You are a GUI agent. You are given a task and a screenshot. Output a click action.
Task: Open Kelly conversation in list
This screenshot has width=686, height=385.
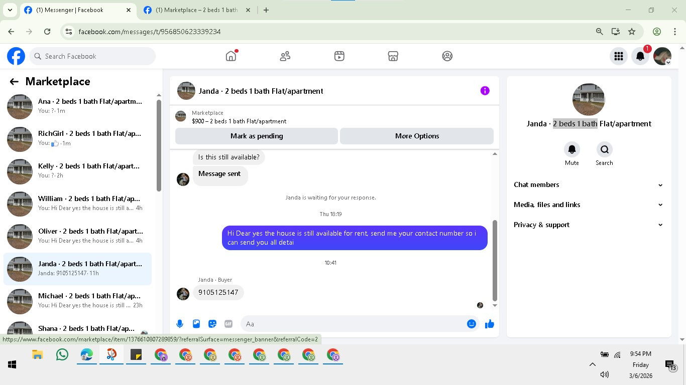(78, 170)
